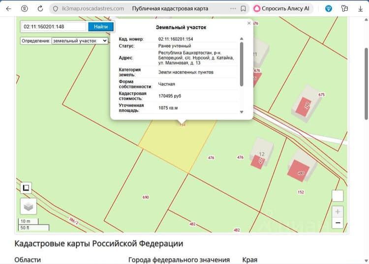This screenshot has width=369, height=264.
Task: Toggle the map measure tool icon
Action: [26, 188]
